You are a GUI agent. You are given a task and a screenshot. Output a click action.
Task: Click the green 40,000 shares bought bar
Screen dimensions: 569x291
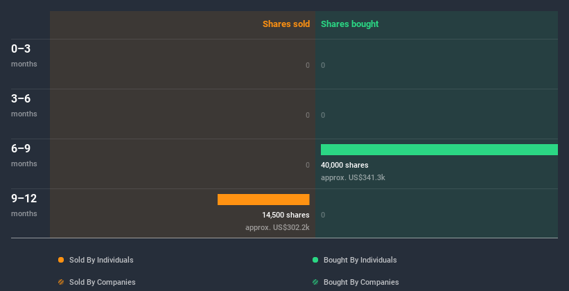(439, 150)
